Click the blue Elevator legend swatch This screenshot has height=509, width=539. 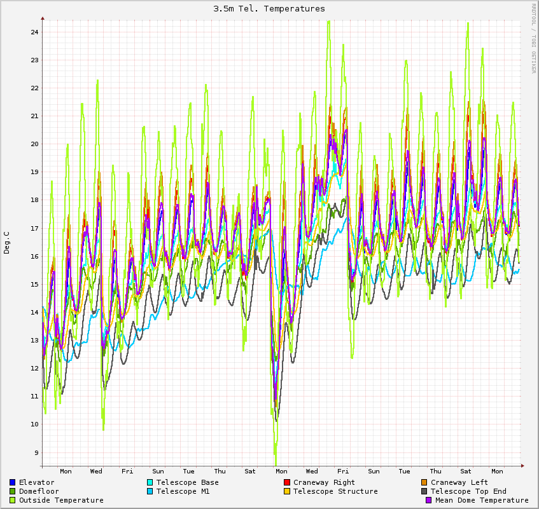tap(12, 482)
